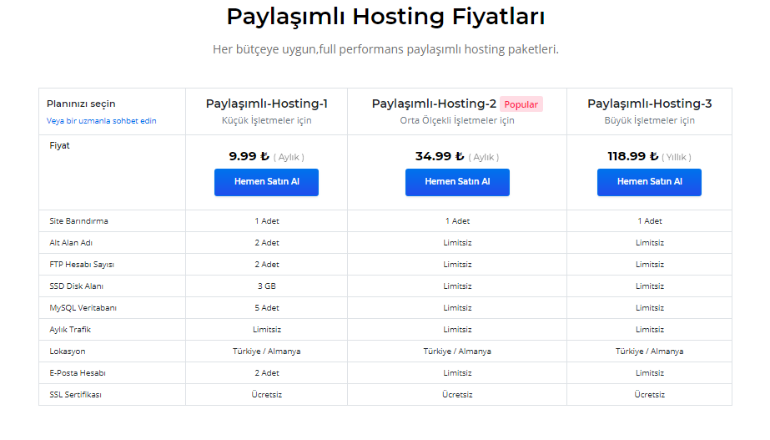
Task: Click the 'Planınızı seçin' heading
Action: (x=81, y=104)
